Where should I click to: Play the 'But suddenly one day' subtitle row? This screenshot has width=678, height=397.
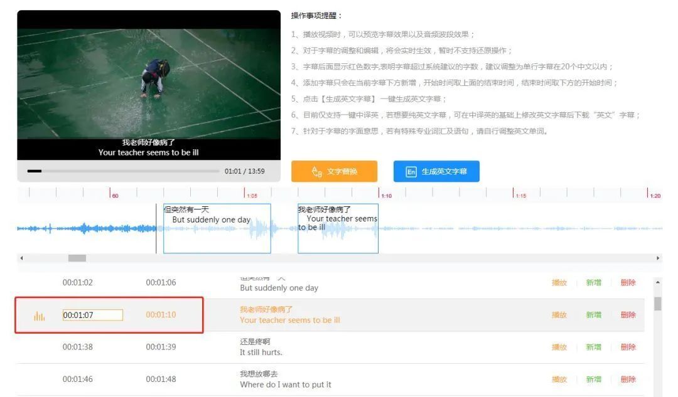559,283
